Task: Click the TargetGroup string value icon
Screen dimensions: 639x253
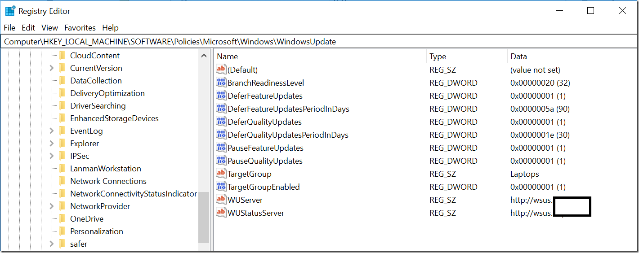Action: 221,174
